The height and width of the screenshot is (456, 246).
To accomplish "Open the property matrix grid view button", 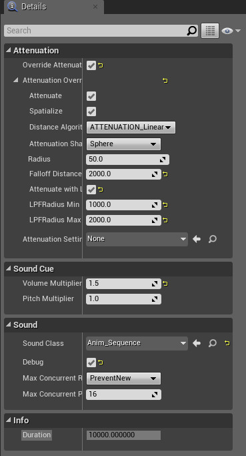I will tap(210, 31).
